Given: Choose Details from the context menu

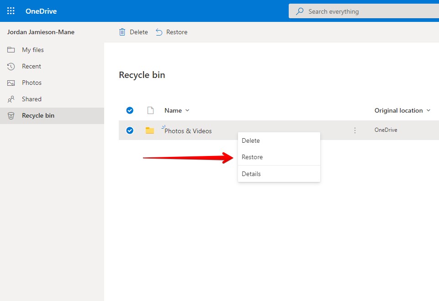Looking at the screenshot, I should point(251,174).
